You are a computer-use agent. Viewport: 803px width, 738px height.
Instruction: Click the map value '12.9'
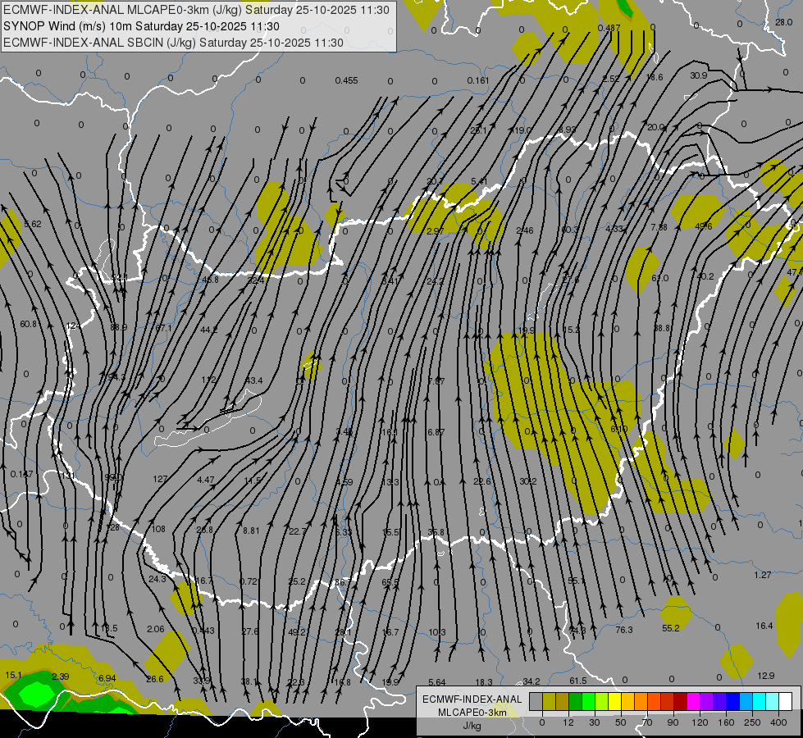tap(765, 676)
